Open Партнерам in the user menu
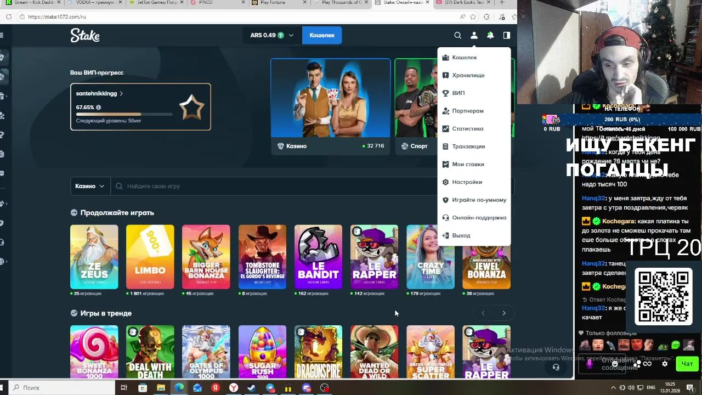 [x=474, y=111]
